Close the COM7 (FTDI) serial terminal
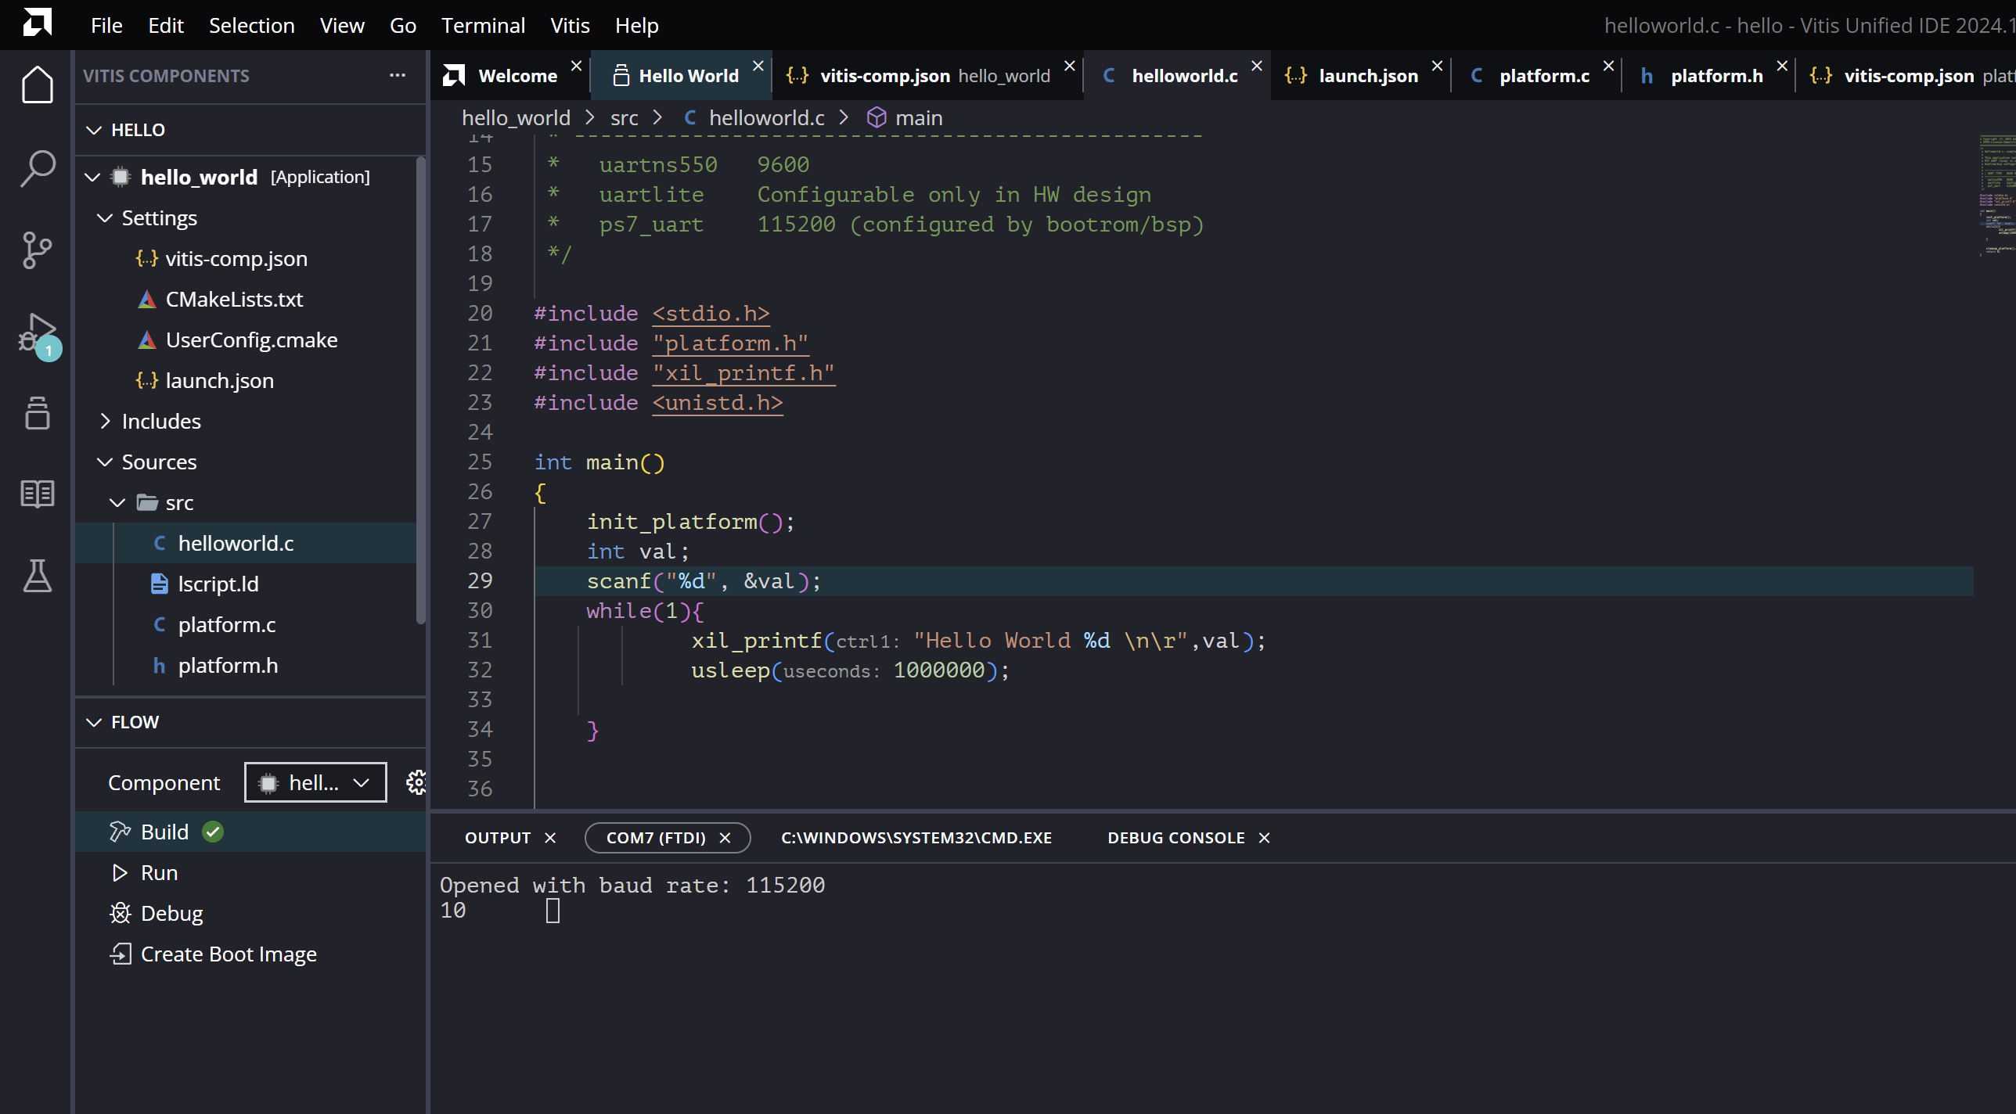 (x=725, y=838)
